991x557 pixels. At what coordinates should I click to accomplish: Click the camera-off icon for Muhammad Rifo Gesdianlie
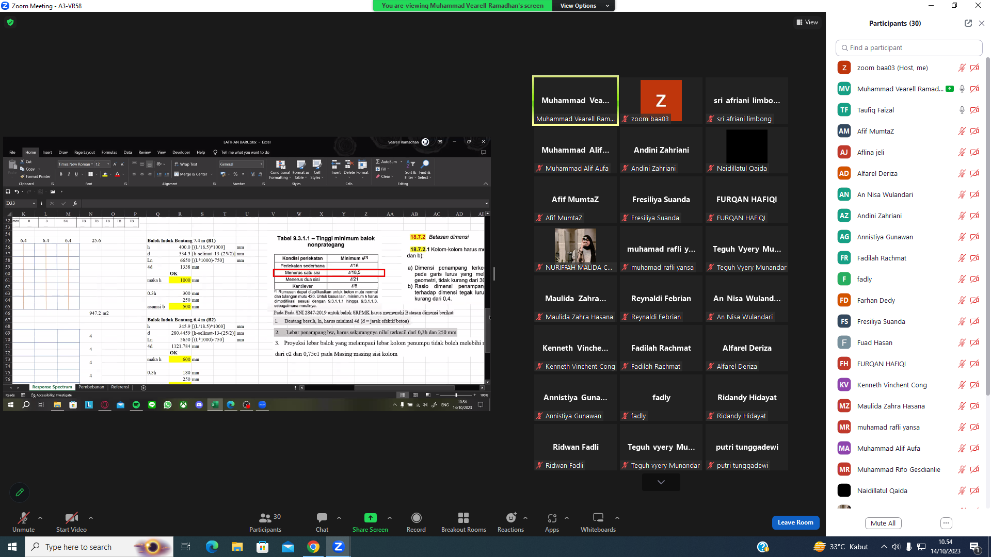[x=974, y=469]
